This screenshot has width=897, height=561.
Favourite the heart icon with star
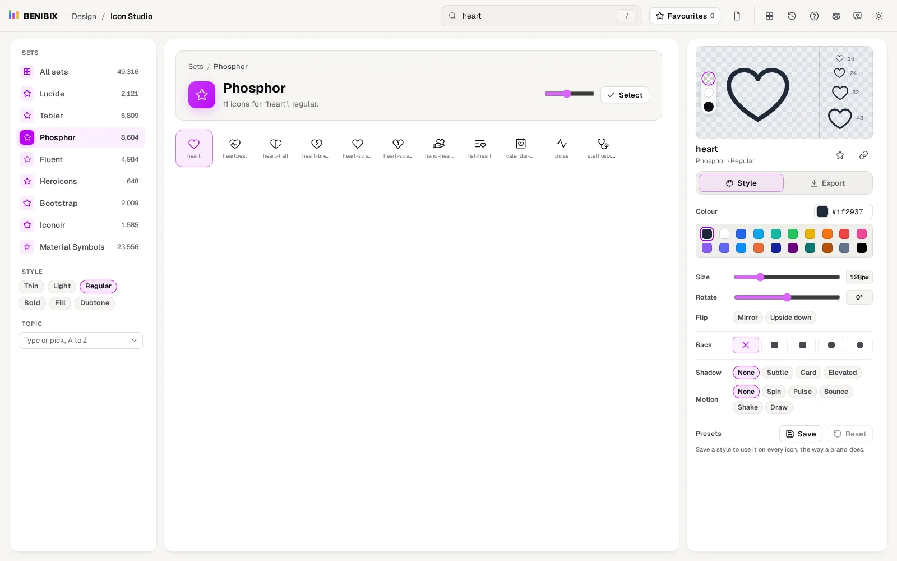pyautogui.click(x=840, y=155)
